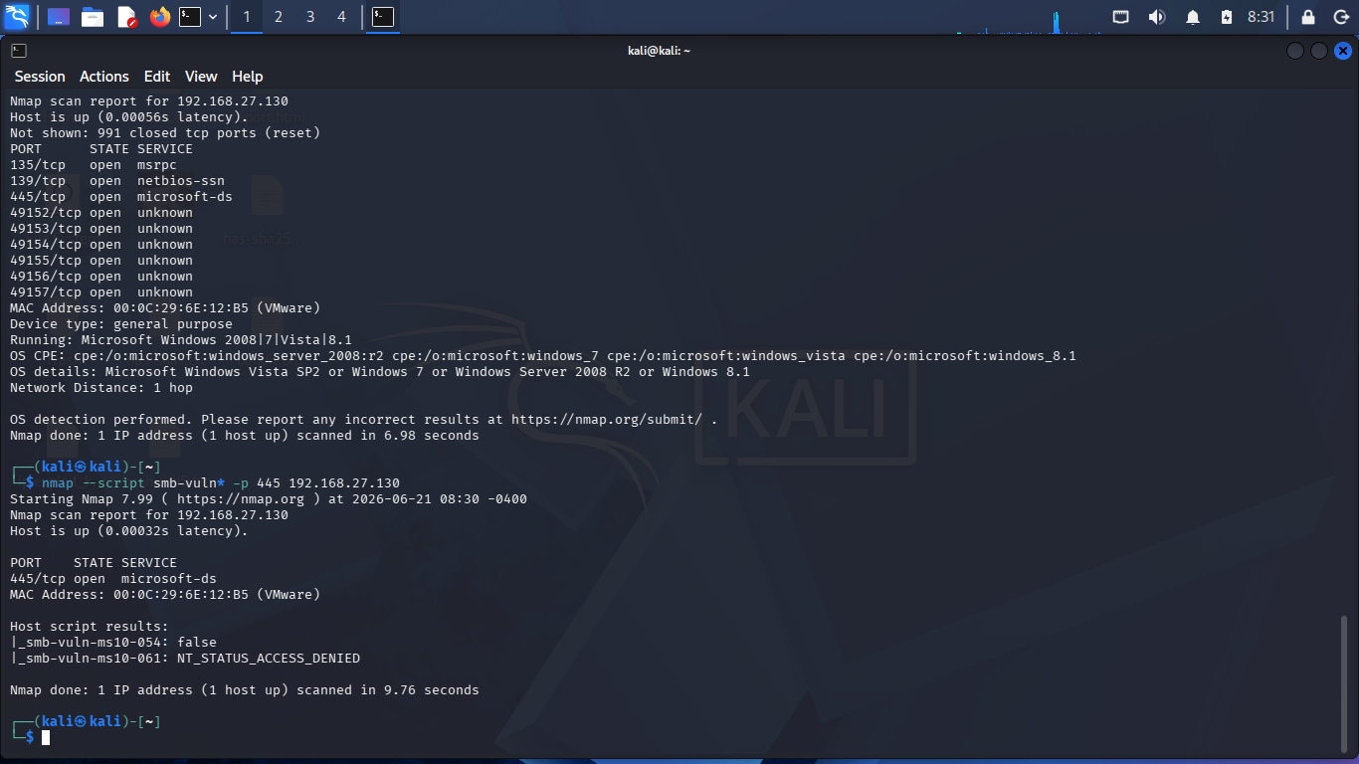Click the '49152/tcp open unknown' row
Viewport: 1359px width, 764px height.
[101, 212]
